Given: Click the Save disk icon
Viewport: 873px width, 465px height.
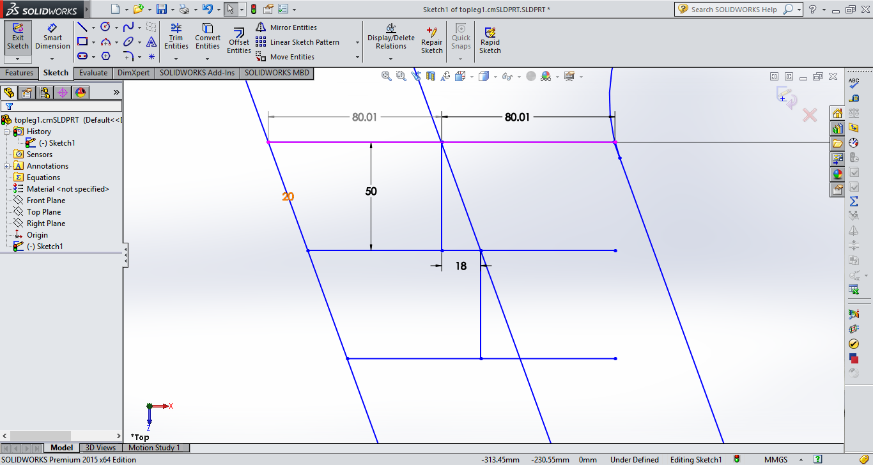Looking at the screenshot, I should 162,9.
